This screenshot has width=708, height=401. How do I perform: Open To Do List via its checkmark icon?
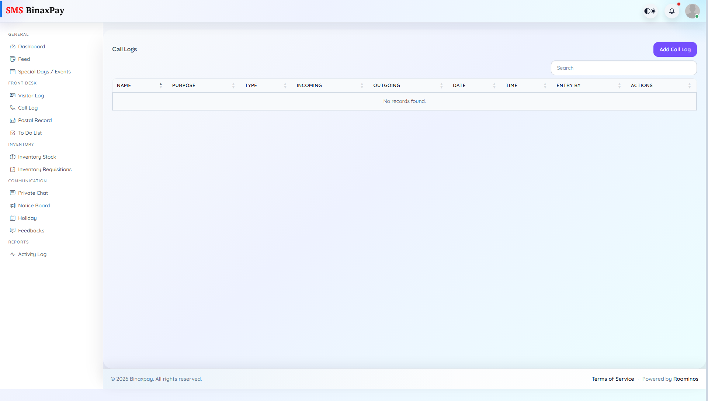(13, 133)
